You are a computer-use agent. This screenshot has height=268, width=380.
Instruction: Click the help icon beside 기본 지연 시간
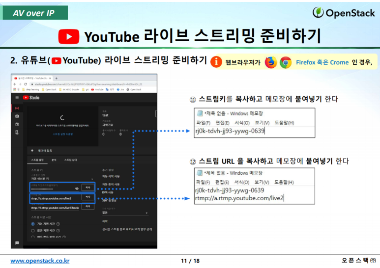[58, 224]
